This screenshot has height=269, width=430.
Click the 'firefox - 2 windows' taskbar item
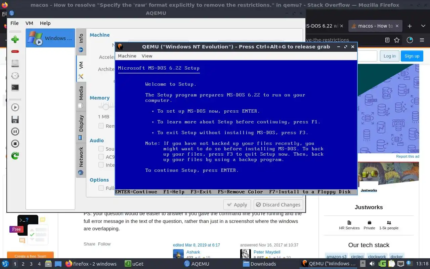tap(91, 264)
